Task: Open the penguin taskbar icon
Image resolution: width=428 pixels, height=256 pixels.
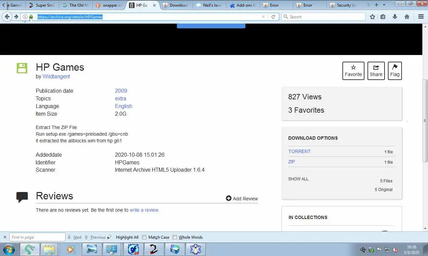Action: click(196, 249)
